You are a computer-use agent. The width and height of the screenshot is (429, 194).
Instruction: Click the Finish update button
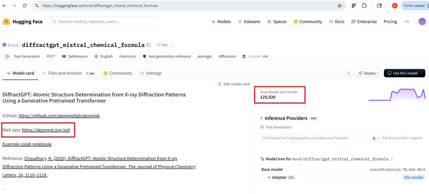click(x=414, y=6)
